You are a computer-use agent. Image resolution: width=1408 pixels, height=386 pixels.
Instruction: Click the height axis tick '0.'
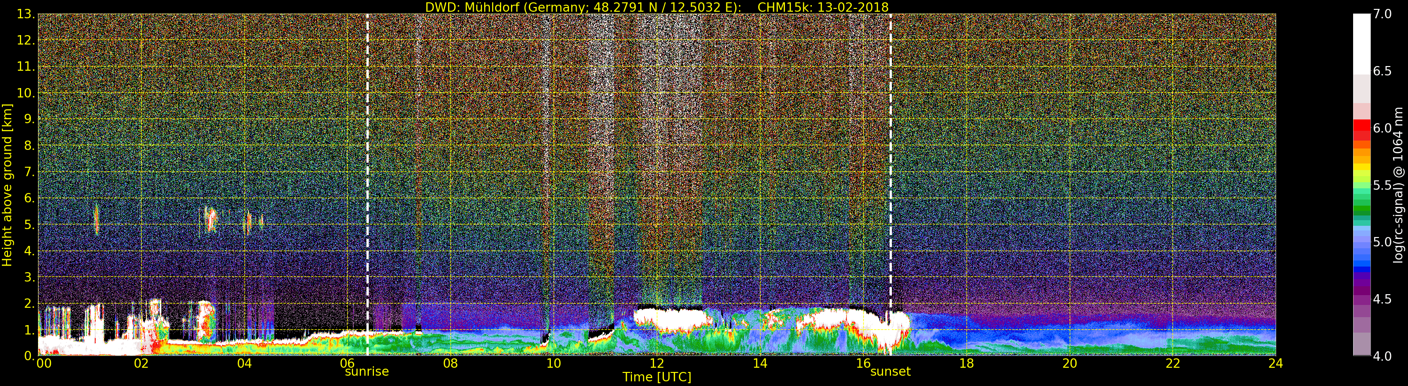(30, 356)
